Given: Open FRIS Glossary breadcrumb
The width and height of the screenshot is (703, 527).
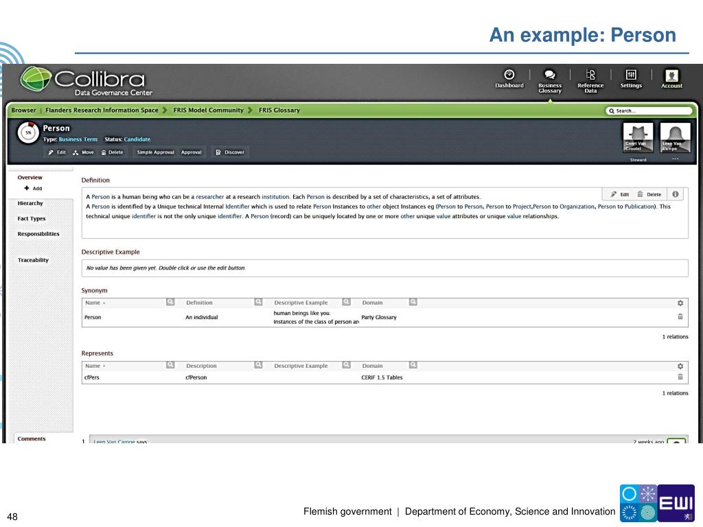Looking at the screenshot, I should tap(279, 110).
